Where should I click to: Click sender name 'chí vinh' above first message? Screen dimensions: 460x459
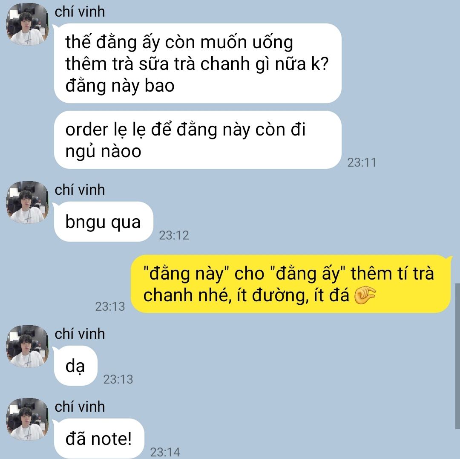(80, 12)
